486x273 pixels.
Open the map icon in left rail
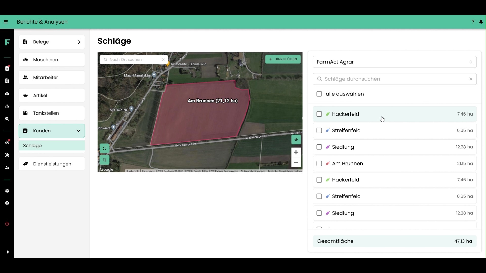(7, 94)
